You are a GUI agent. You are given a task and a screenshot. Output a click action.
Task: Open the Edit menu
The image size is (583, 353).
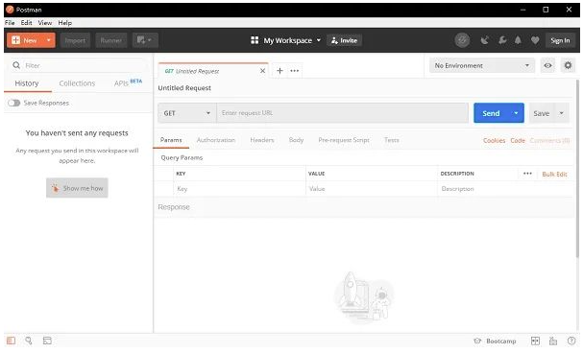pos(26,23)
